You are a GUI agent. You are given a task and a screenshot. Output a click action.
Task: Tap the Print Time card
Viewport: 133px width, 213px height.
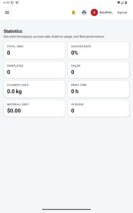click(98, 89)
